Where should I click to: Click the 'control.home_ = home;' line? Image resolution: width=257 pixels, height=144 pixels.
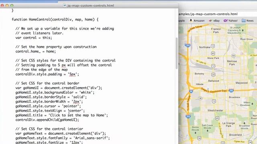pyautogui.click(x=36, y=52)
